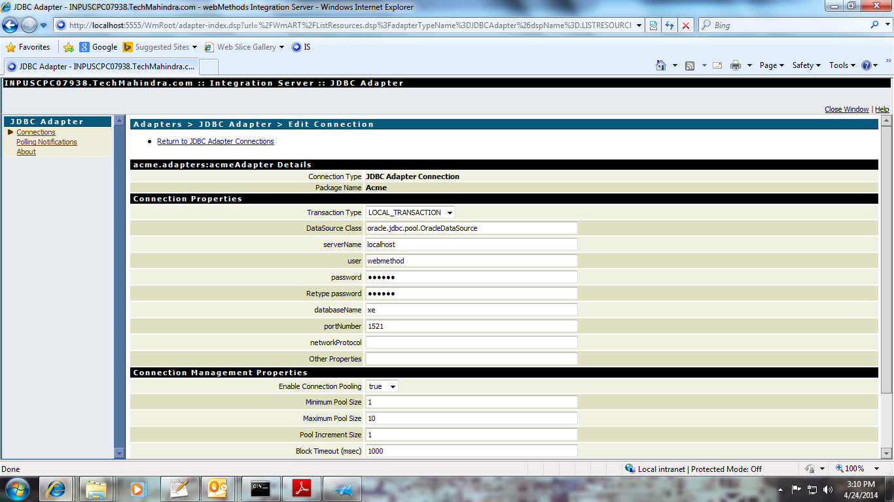894x502 pixels.
Task: Click the zoom magnifier 100% icon
Action: (840, 469)
